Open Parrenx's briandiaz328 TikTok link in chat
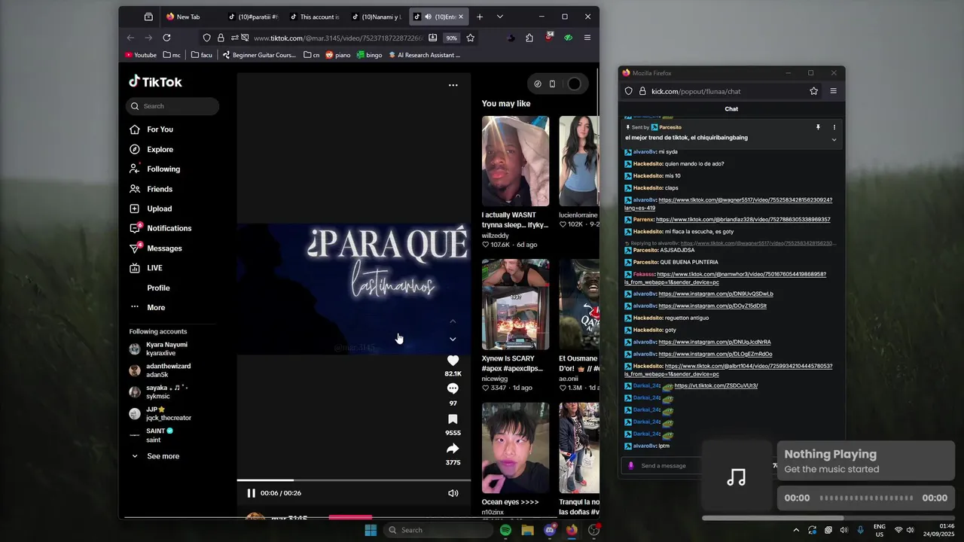Viewport: 964px width, 542px height. 743,220
